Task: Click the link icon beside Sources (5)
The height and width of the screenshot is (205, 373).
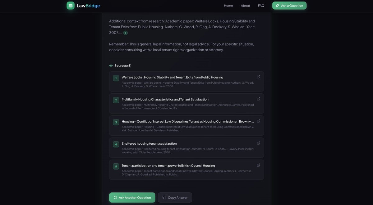Action: click(111, 66)
